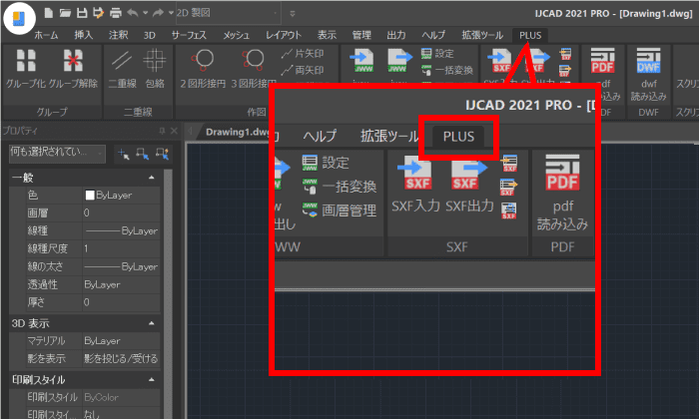Switch to the 管理 ribbon tab
The width and height of the screenshot is (699, 419).
(x=361, y=35)
